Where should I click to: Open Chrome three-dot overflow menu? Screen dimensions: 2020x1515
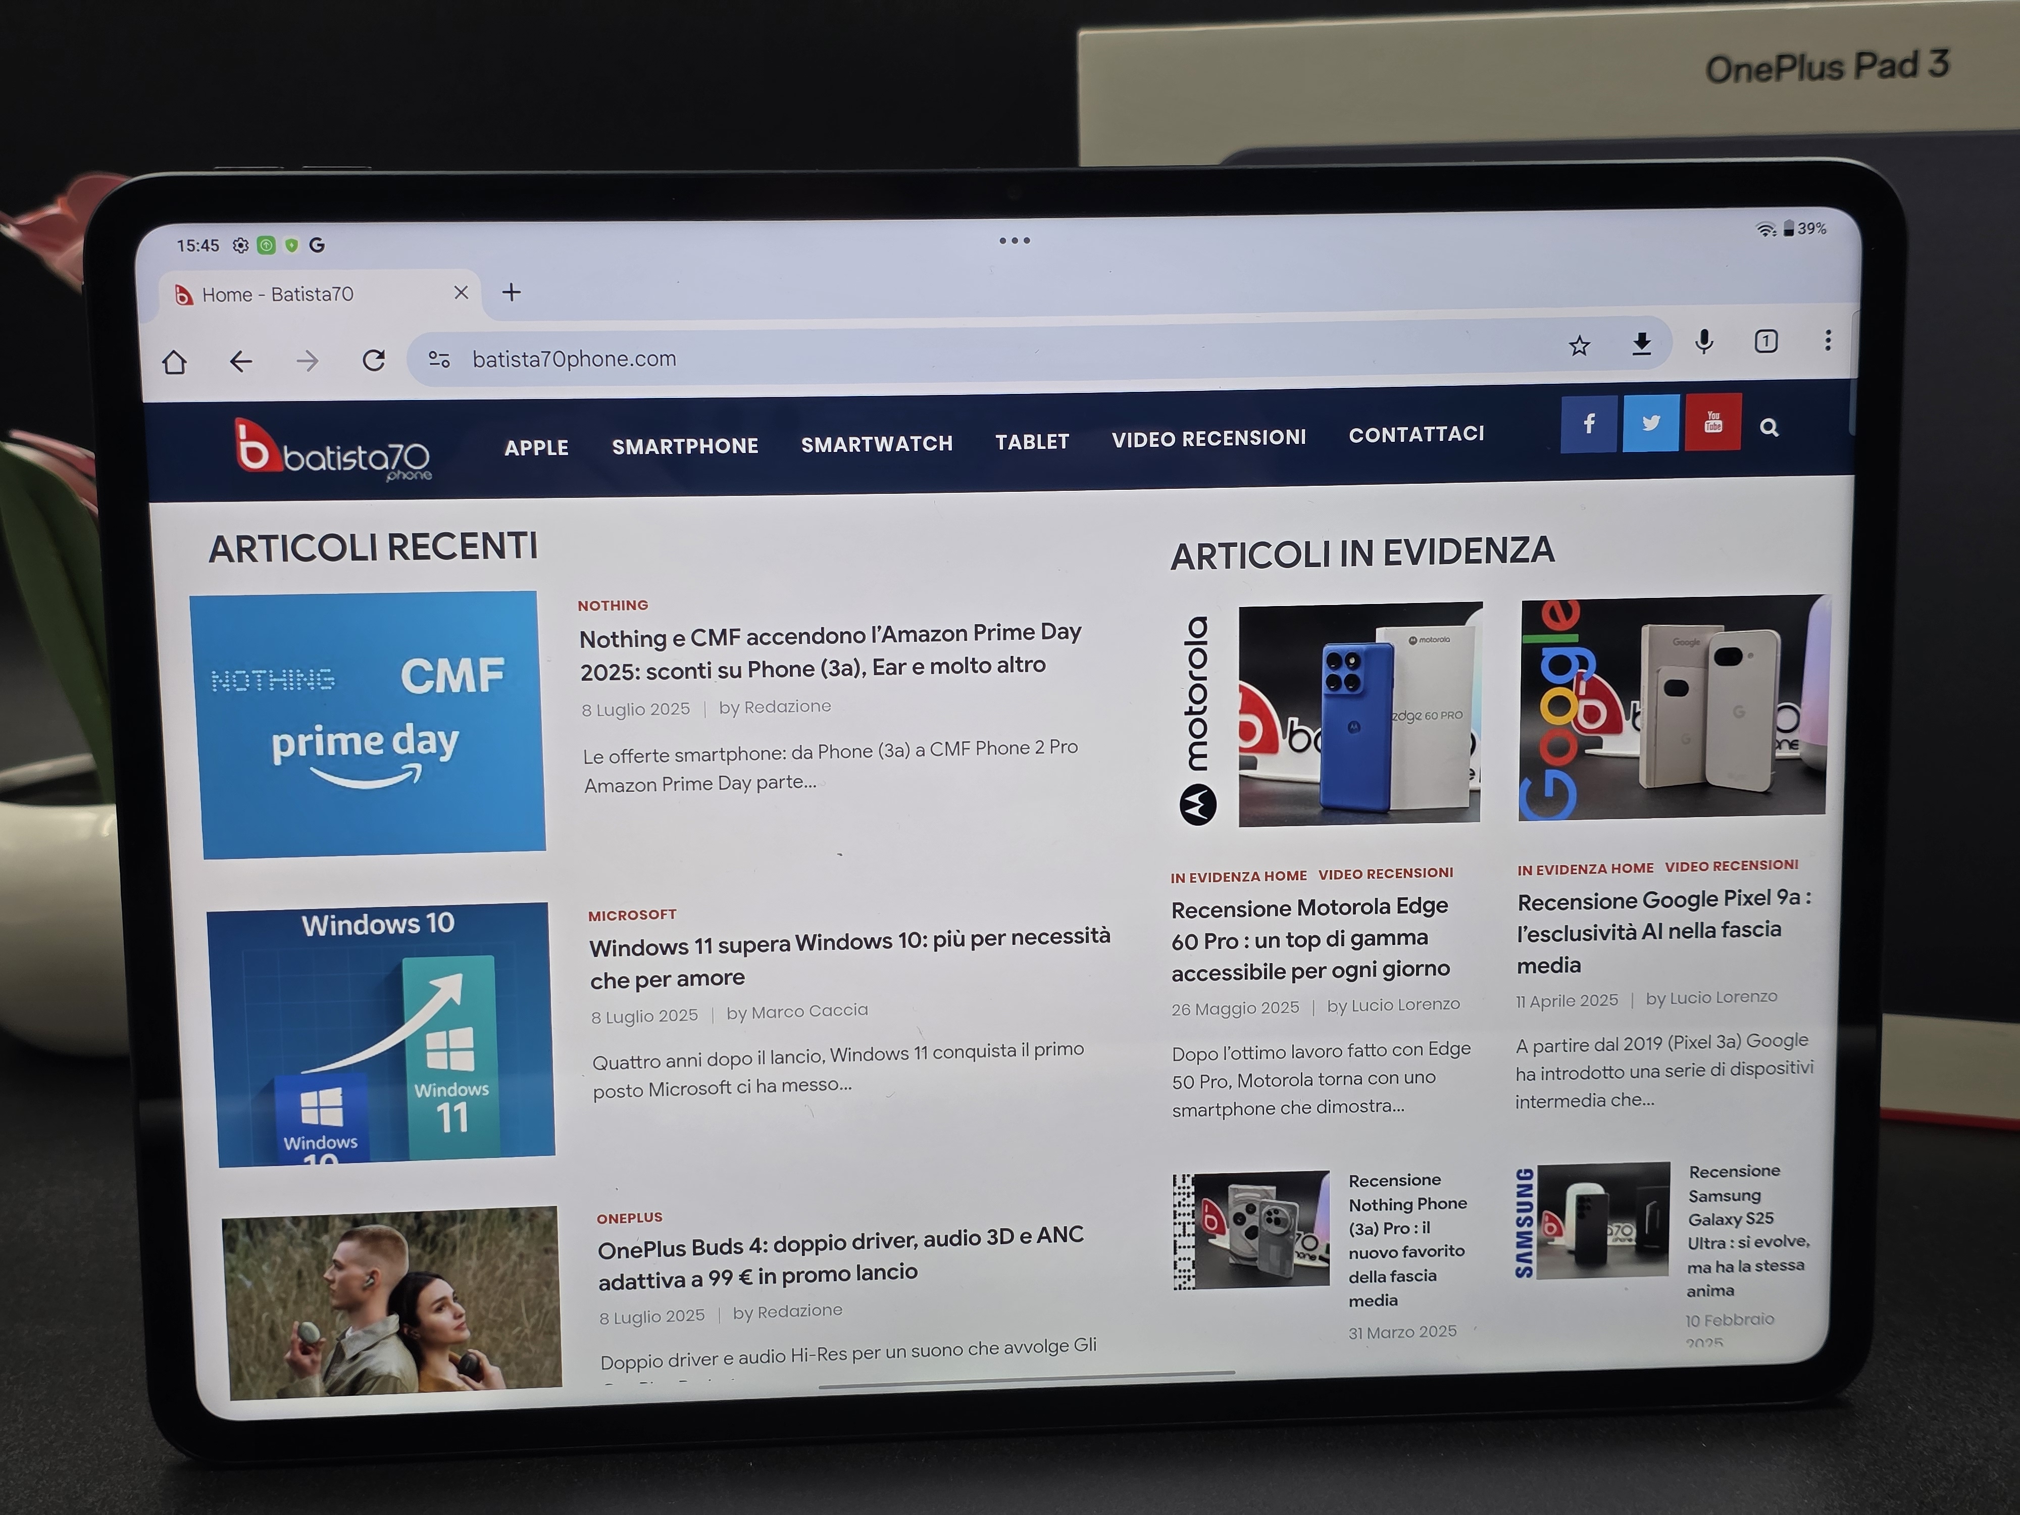click(x=1827, y=341)
